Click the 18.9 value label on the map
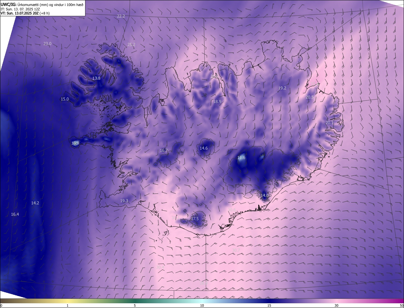Screen dimensions: 404x308 tap(217, 102)
